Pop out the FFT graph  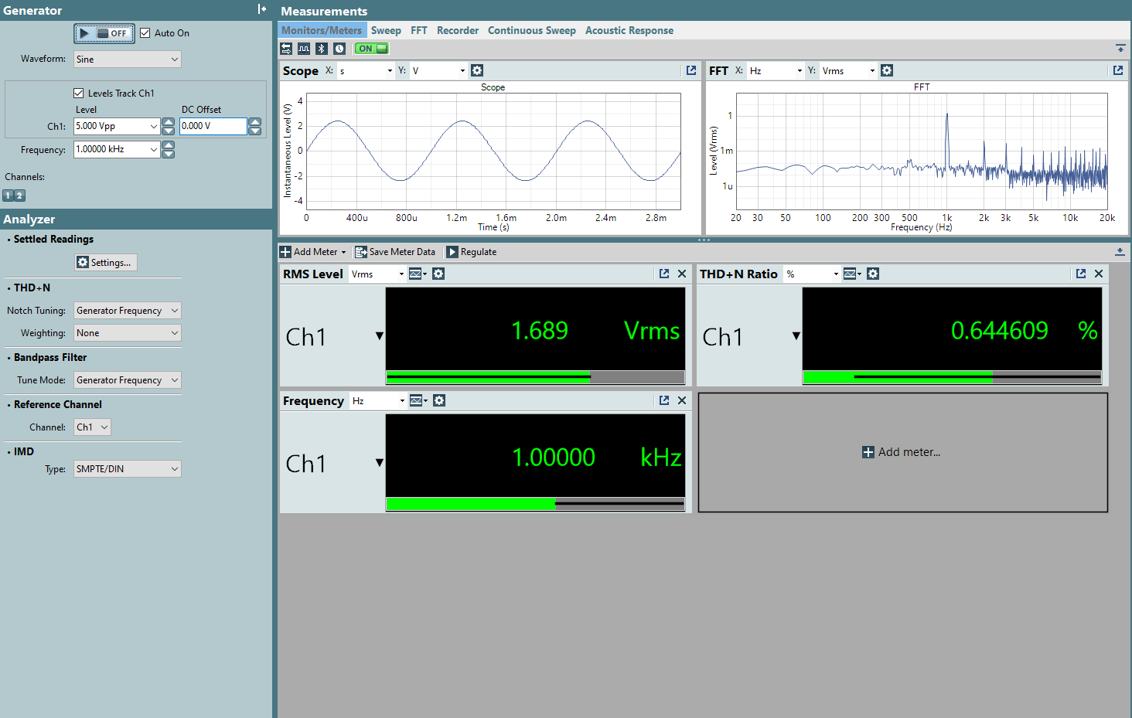coord(1118,70)
